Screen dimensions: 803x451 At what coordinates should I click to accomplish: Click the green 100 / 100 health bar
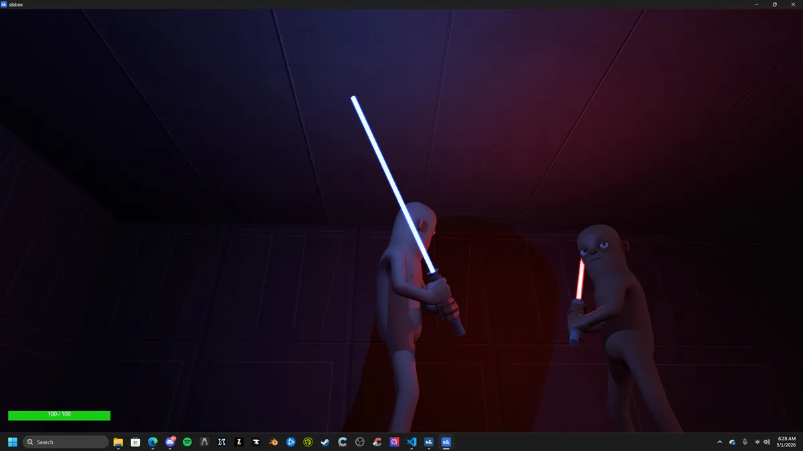(59, 415)
